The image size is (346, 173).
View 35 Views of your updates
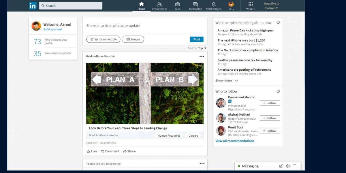coord(53,53)
